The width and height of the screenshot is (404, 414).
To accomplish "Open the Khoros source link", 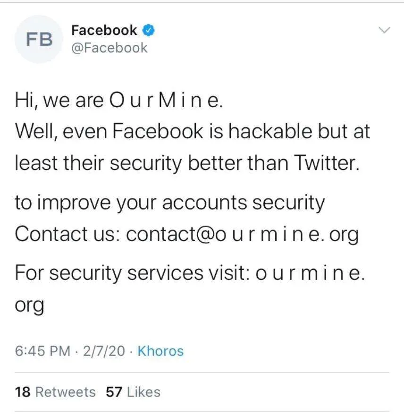I will [160, 351].
